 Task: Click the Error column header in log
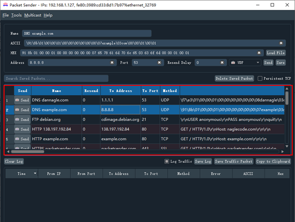tap(216, 174)
